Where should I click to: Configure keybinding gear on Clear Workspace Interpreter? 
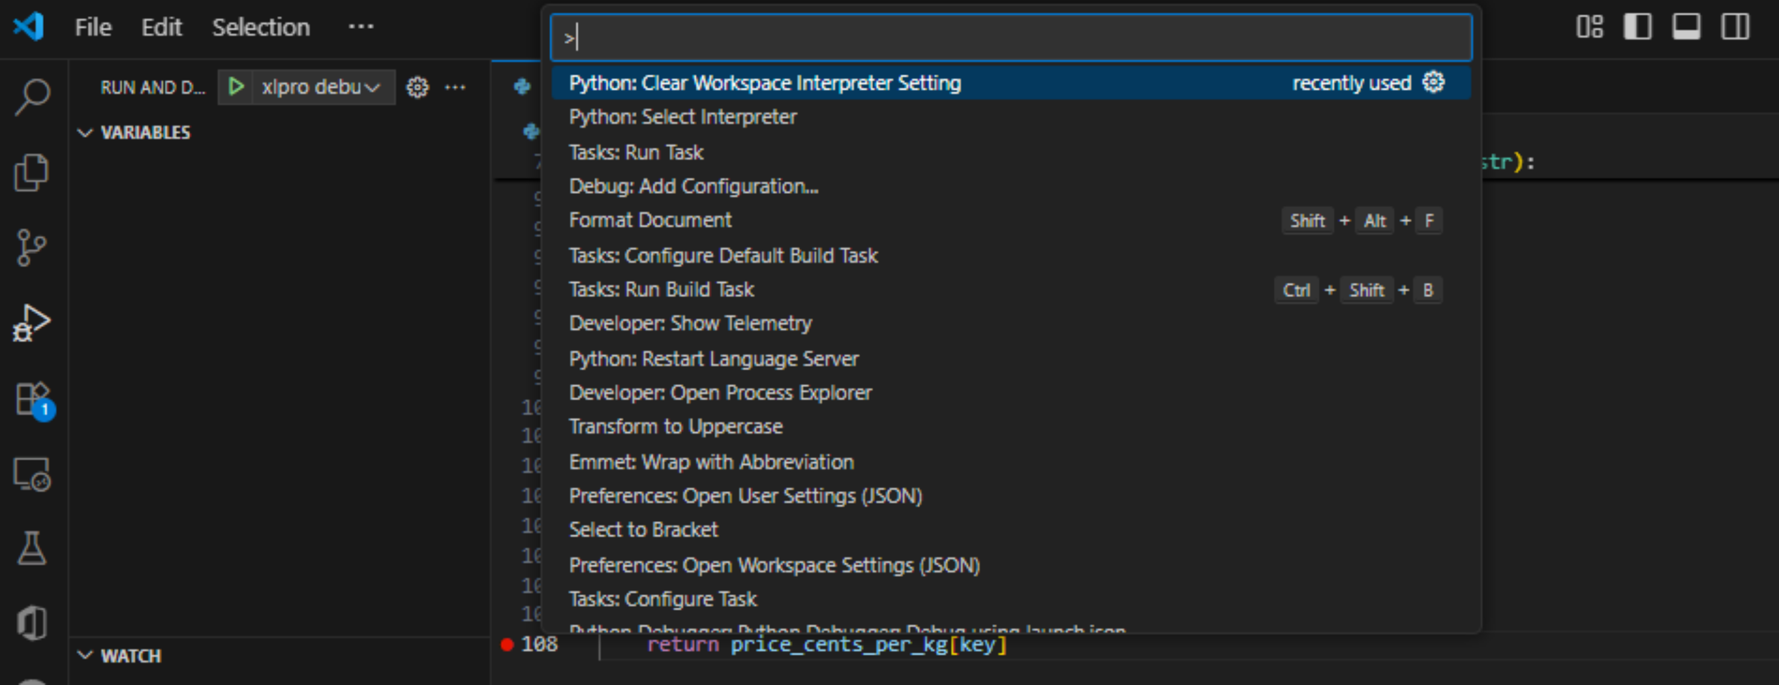point(1434,82)
